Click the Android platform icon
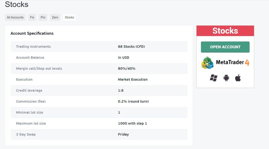 (226, 78)
